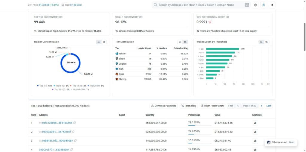
Task: Toggle Outside 100 legend item
Action: (x=80, y=89)
